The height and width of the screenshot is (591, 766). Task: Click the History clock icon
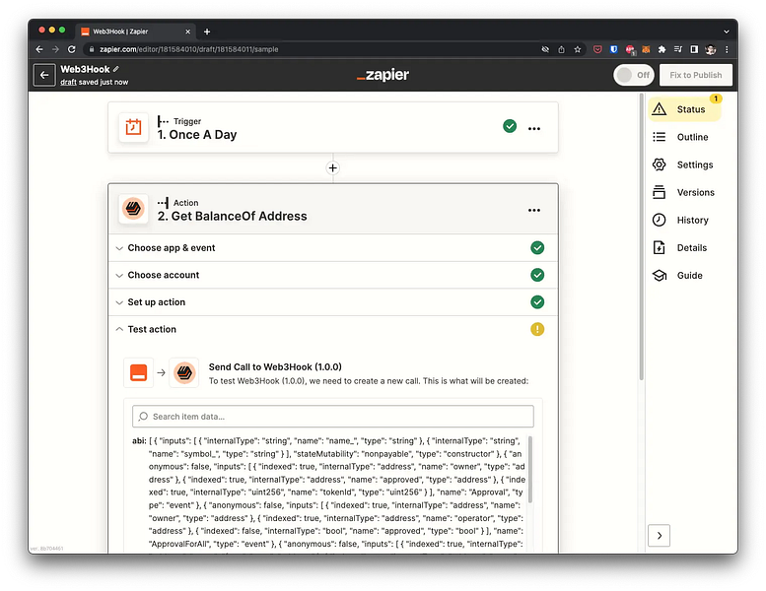point(659,220)
